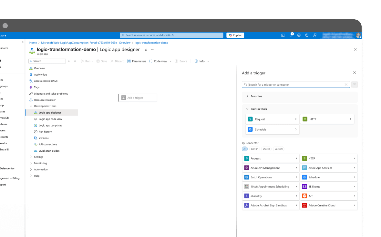Open Copilot from the top bar
381x237 pixels.
pos(235,35)
